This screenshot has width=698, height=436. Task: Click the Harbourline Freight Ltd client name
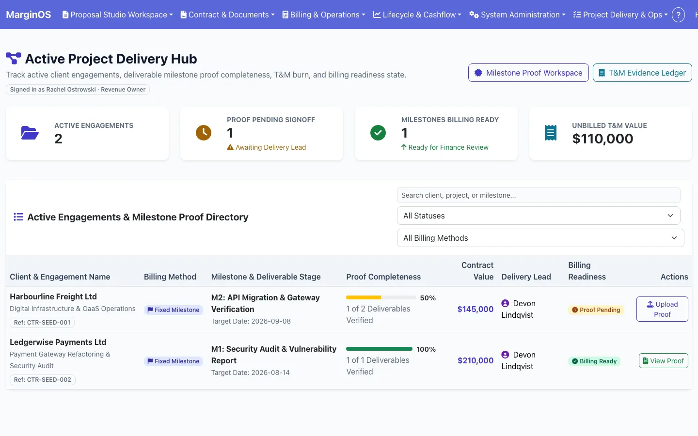coord(53,296)
